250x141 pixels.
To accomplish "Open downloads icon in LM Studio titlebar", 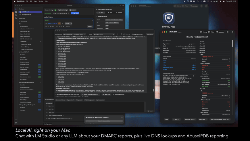I will 120,5.
